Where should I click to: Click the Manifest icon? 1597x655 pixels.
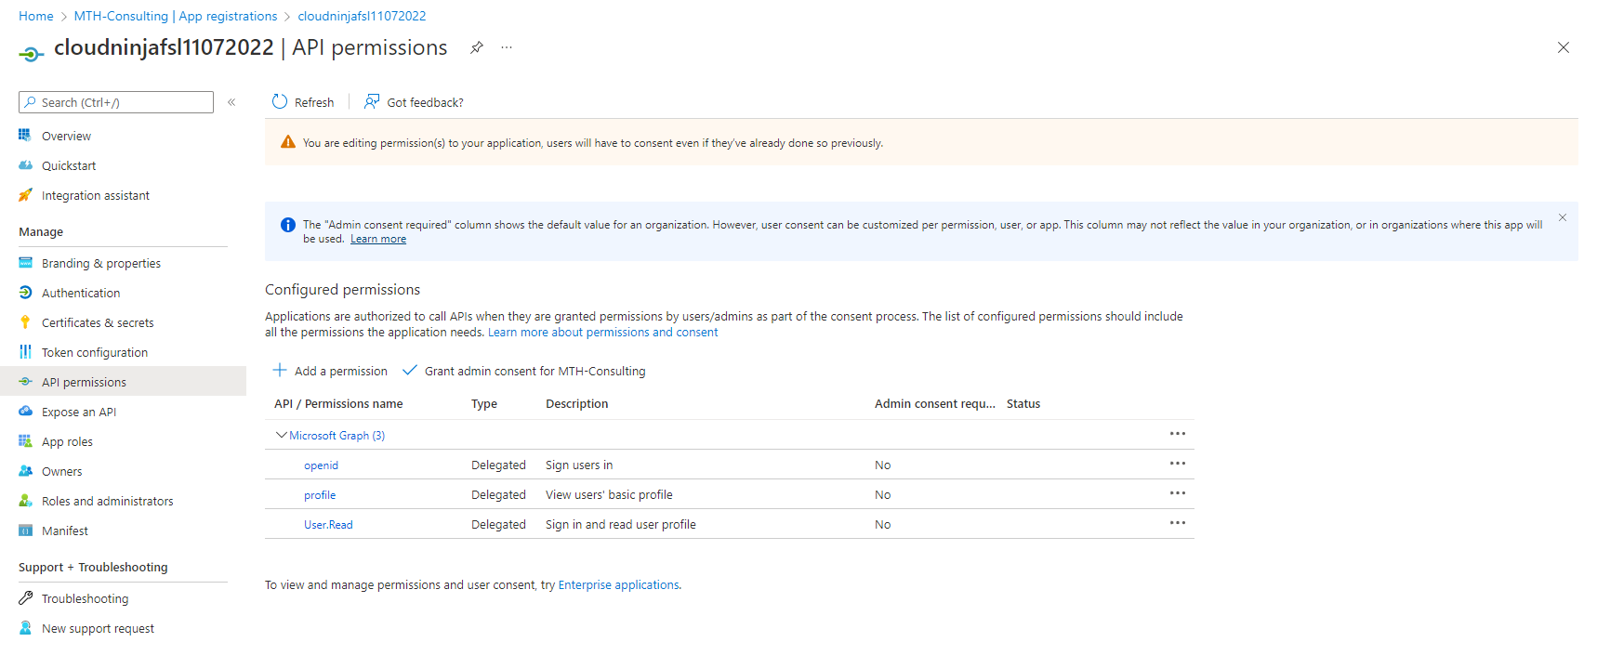(25, 531)
